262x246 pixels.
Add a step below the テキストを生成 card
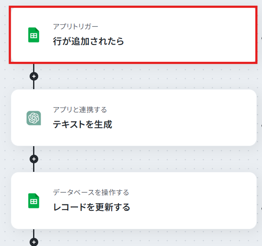34,159
